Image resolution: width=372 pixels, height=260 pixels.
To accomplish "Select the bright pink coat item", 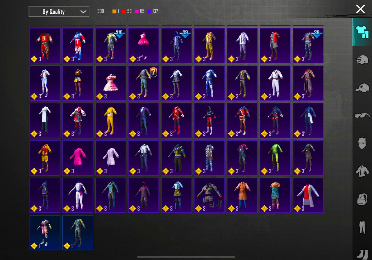I will pos(78,158).
